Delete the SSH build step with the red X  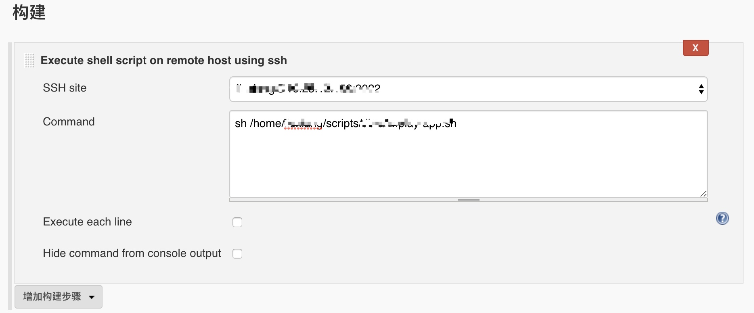coord(695,48)
